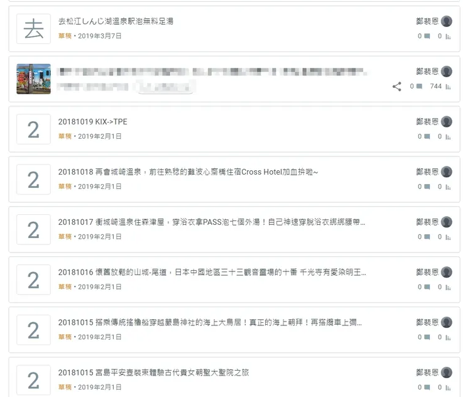Image resolution: width=465 pixels, height=397 pixels.
Task: Click 草稿 label on 去松江 post
Action: click(65, 36)
